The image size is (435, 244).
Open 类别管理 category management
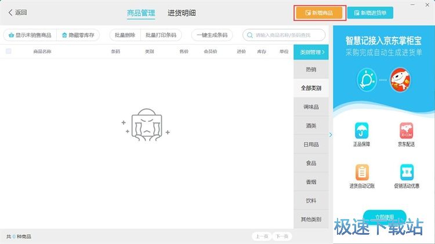pyautogui.click(x=311, y=52)
